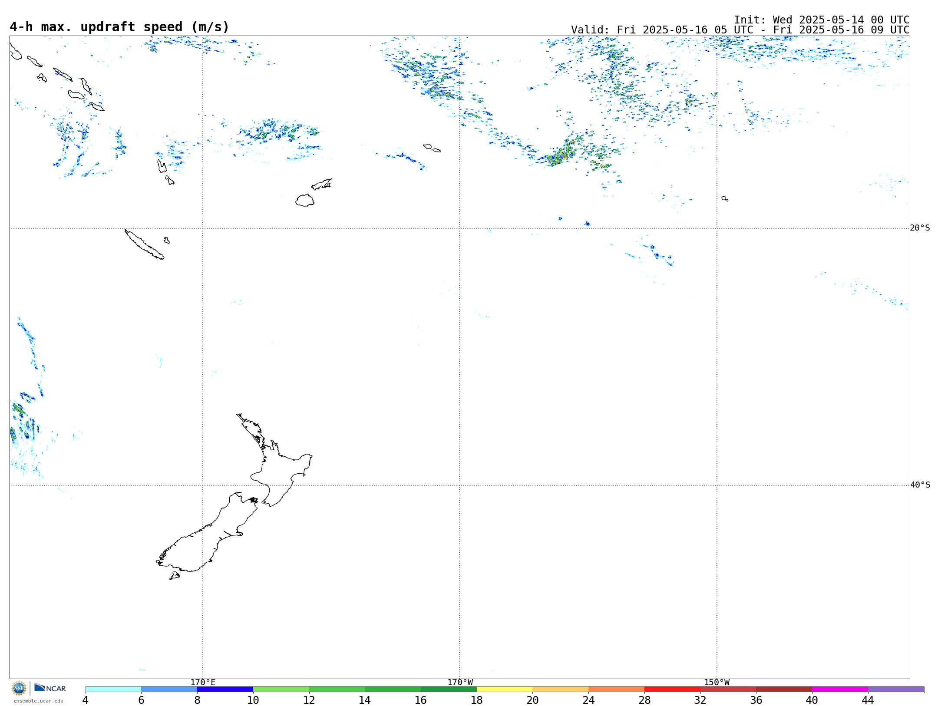Click the light cyan 4-6 color segment
This screenshot has height=706, width=938.
(x=113, y=689)
